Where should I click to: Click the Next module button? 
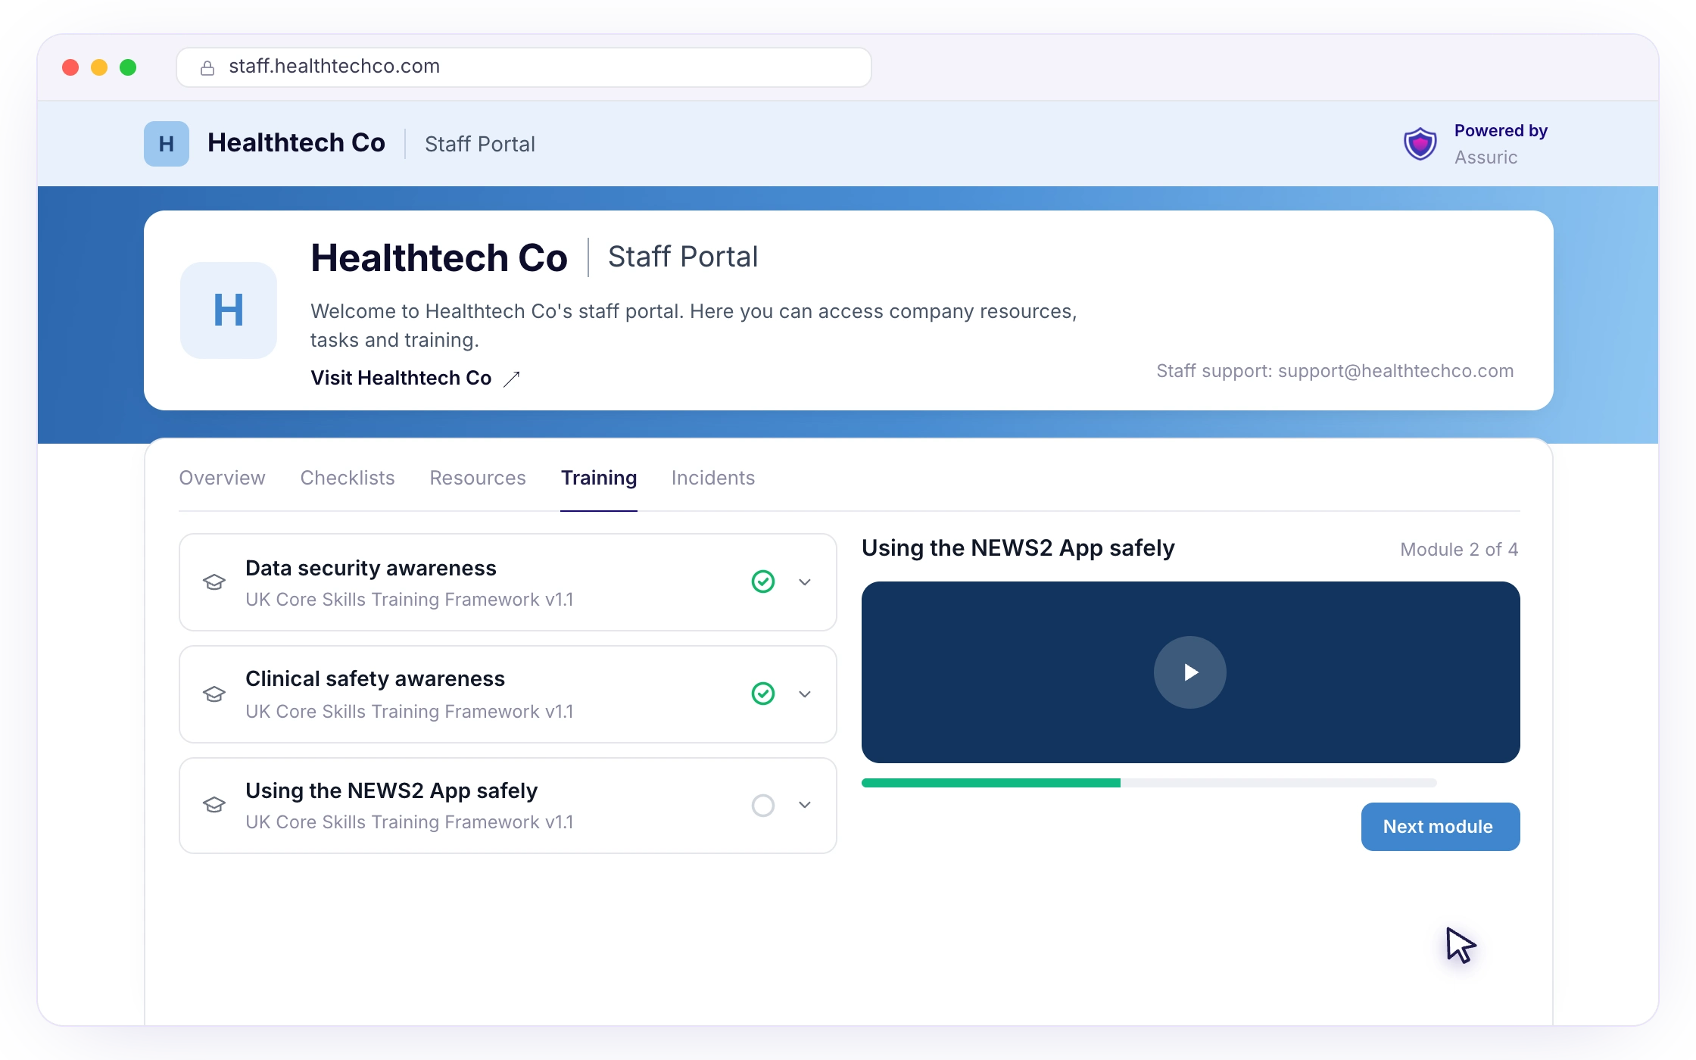click(1440, 827)
